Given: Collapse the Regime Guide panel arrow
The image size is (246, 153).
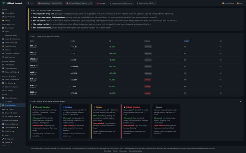Looking at the screenshot, I should (240, 102).
